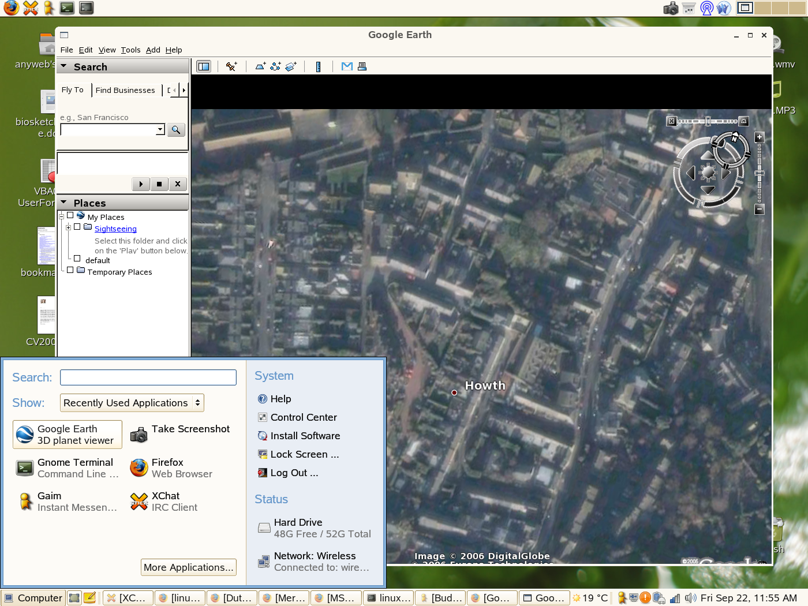Open the Tools menu
Screen dimensions: 808x606
point(131,50)
